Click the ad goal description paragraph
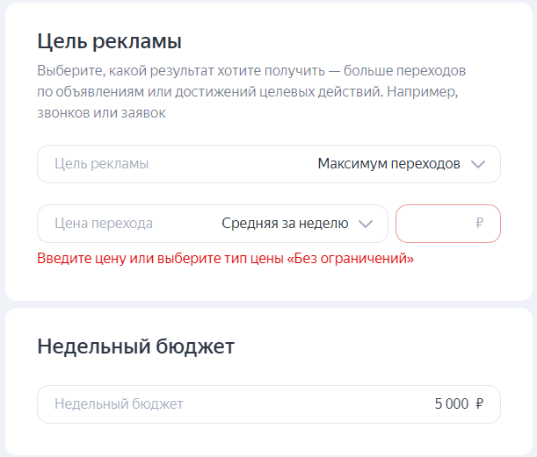 pyautogui.click(x=251, y=91)
